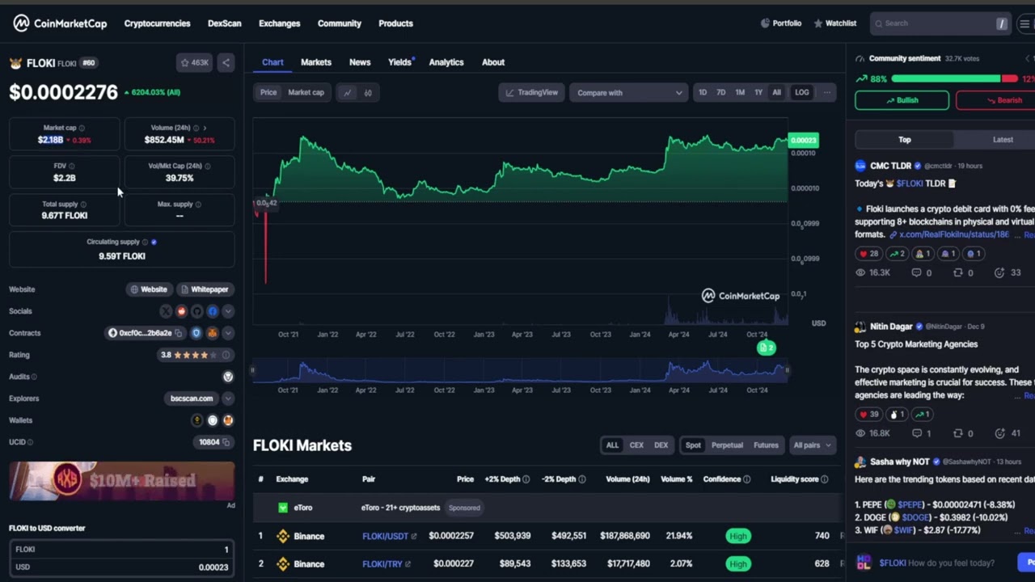The height and width of the screenshot is (582, 1035).
Task: Click the $10M+ Raised ad banner
Action: click(121, 481)
